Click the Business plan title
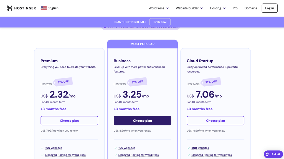Image resolution: width=284 pixels, height=159 pixels. point(122,61)
